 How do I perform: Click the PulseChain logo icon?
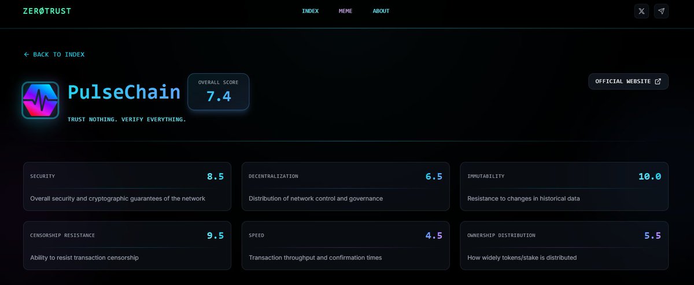40,100
